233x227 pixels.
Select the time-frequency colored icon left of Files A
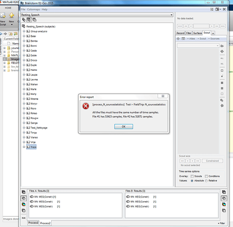(x=24, y=204)
